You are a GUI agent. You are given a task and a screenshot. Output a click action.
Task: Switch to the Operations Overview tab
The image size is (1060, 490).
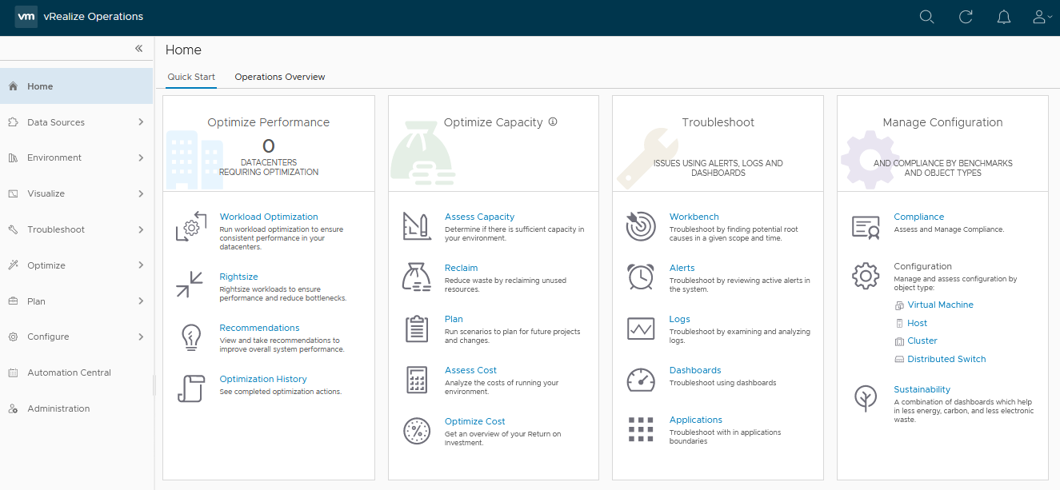click(279, 77)
